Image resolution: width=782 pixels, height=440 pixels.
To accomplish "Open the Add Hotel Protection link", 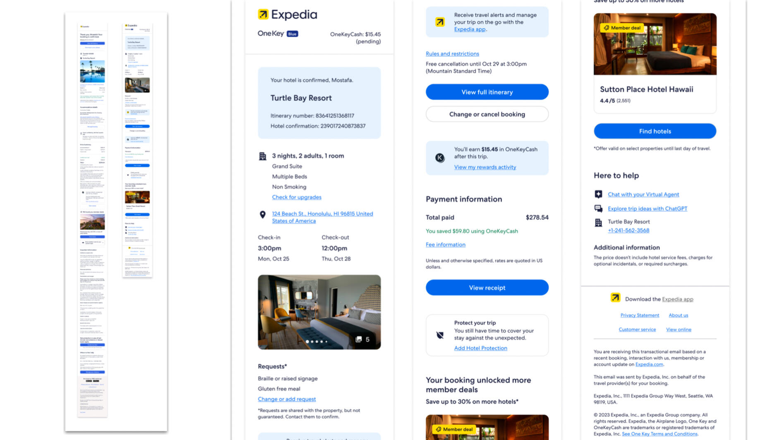I will coord(480,348).
